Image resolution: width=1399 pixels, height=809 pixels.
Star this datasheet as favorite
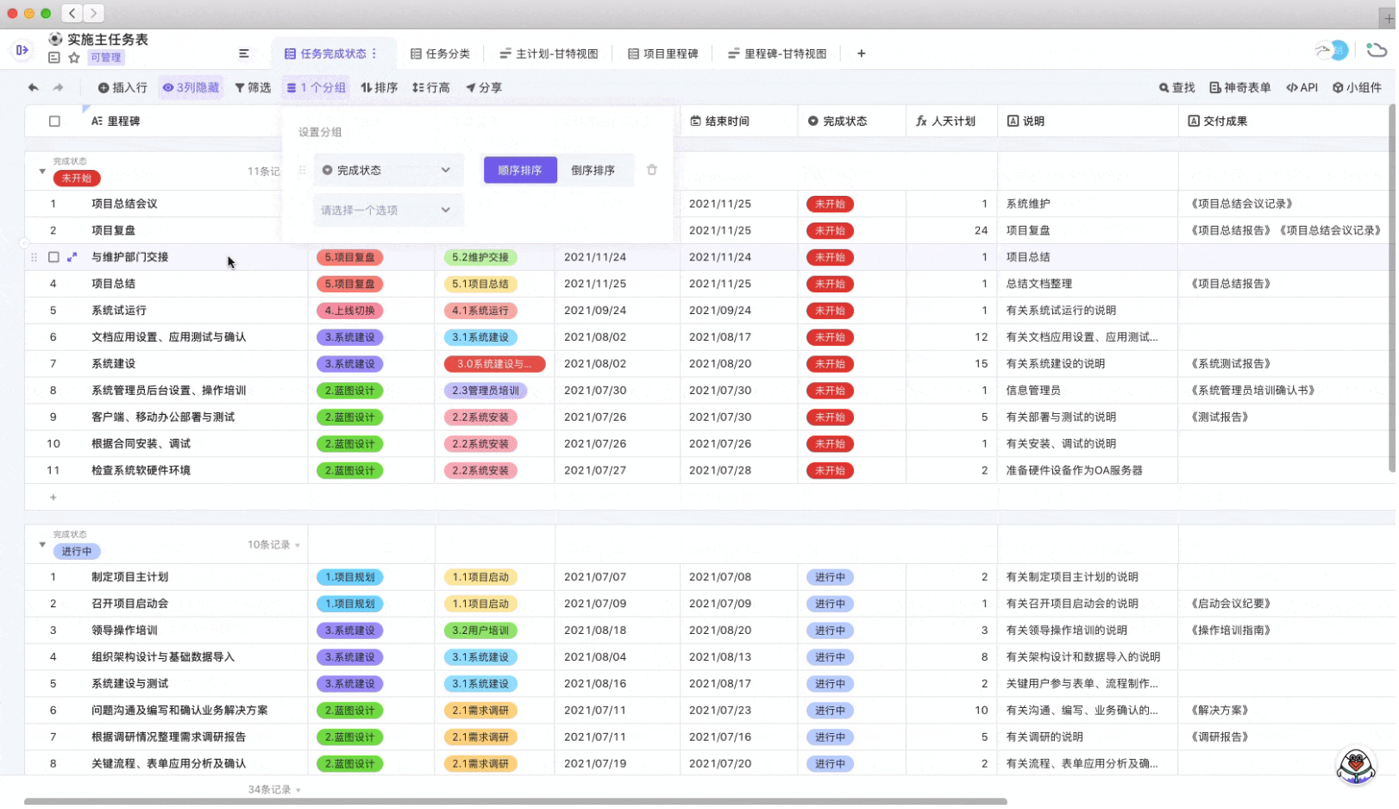tap(74, 58)
